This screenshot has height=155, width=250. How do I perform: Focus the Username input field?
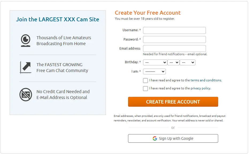click(x=174, y=30)
